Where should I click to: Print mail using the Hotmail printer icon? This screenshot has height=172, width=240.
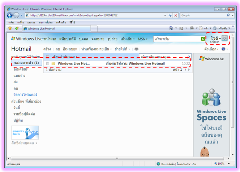(x=136, y=49)
